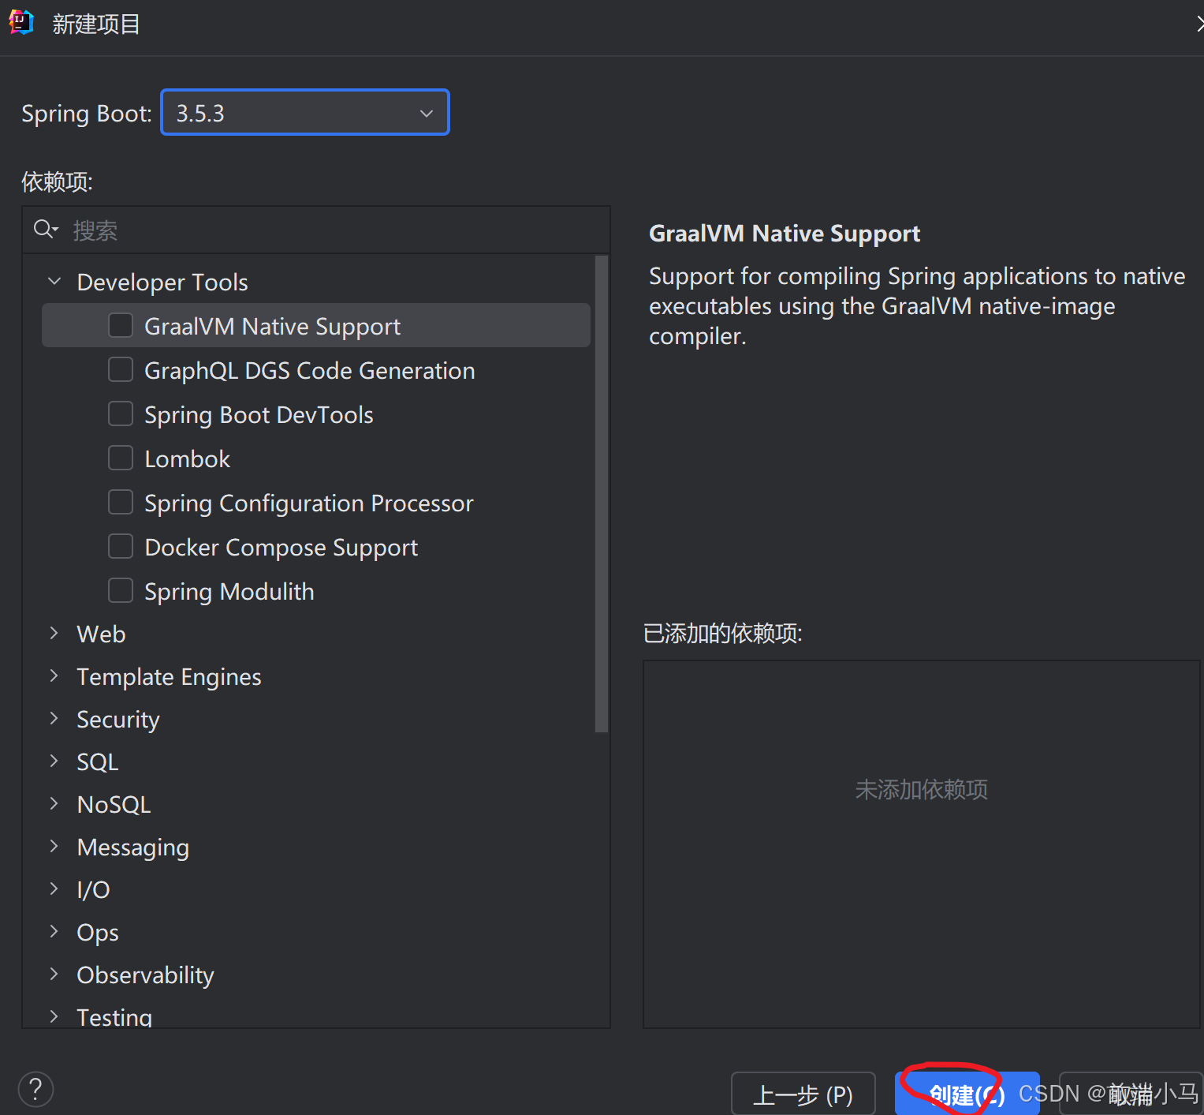Viewport: 1204px width, 1115px height.
Task: Tick the Spring Boot DevTools checkbox
Action: (x=121, y=413)
